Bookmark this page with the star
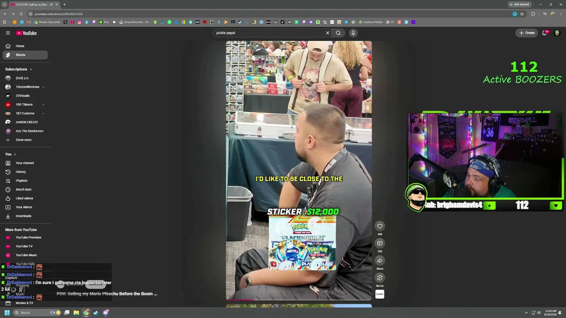The image size is (566, 318). 522,14
